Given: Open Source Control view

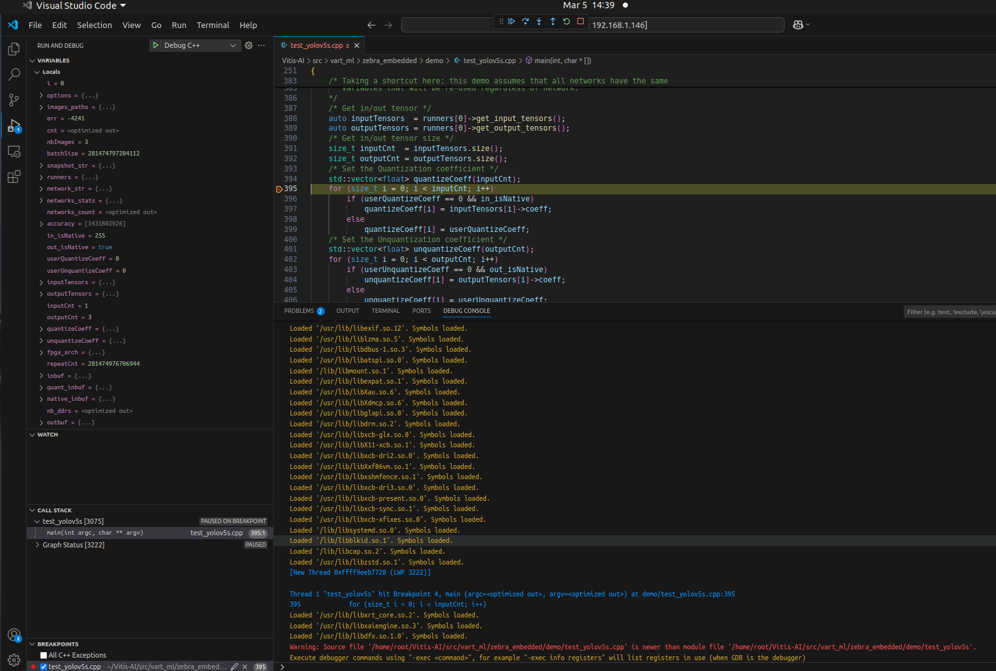Looking at the screenshot, I should 13,100.
